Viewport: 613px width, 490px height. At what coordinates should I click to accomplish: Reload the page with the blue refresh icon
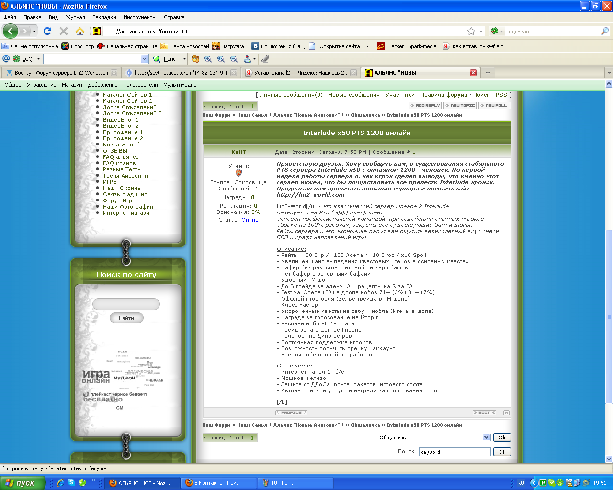(47, 31)
